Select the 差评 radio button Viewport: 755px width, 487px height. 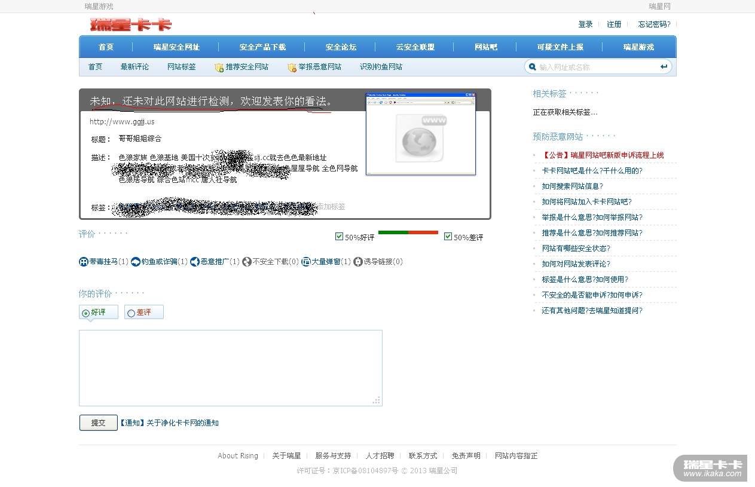pyautogui.click(x=131, y=313)
